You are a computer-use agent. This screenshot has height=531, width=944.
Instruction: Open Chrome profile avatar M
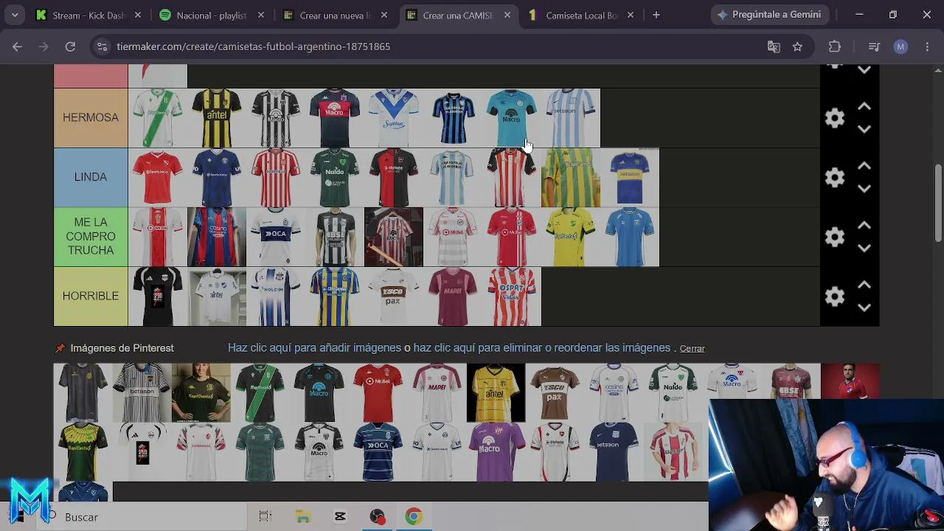[900, 46]
